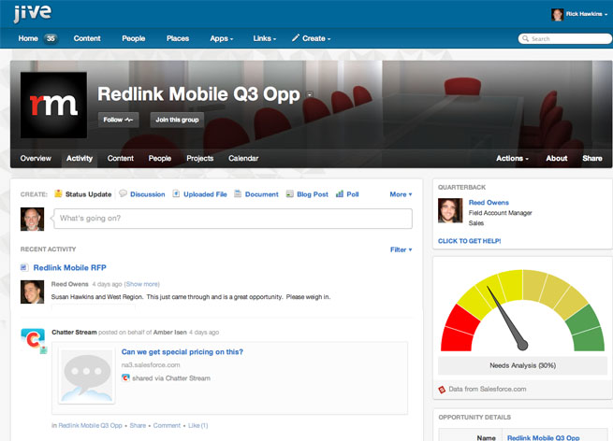Click the document icon beside Redlink Mobile RFP
Image resolution: width=613 pixels, height=441 pixels.
pos(24,267)
